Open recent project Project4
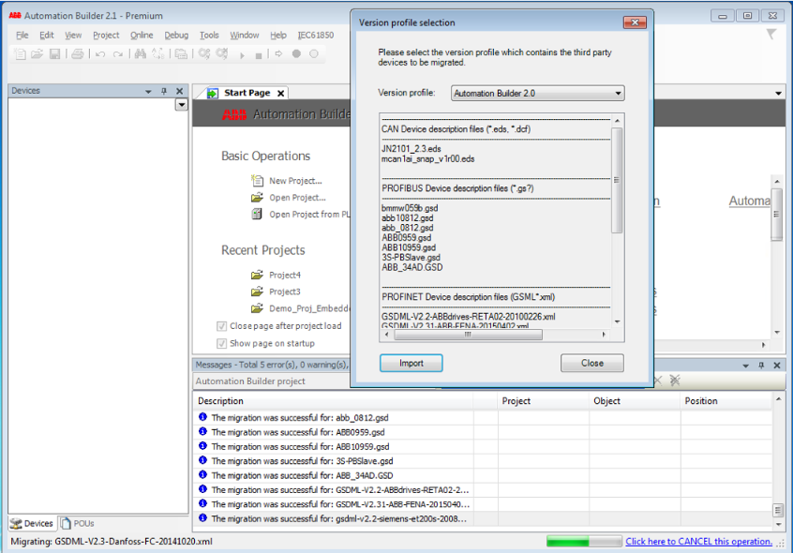 tap(284, 275)
